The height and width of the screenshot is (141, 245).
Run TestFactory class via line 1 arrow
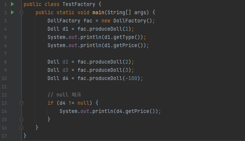tap(12, 4)
